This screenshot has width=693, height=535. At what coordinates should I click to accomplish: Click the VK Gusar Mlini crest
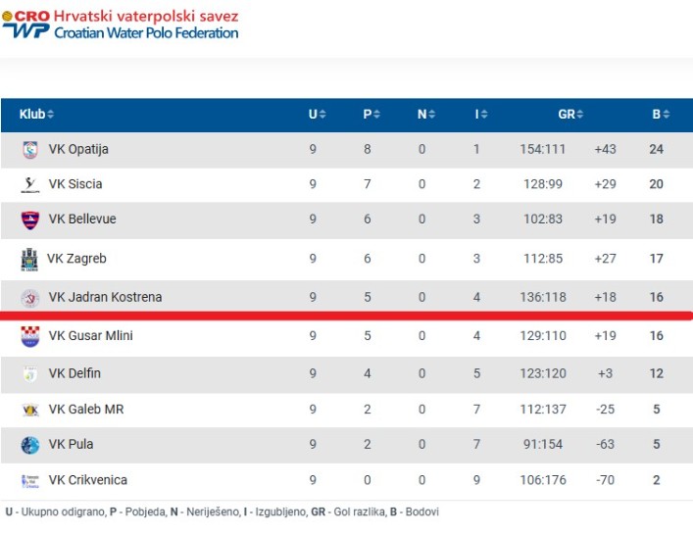click(x=30, y=336)
